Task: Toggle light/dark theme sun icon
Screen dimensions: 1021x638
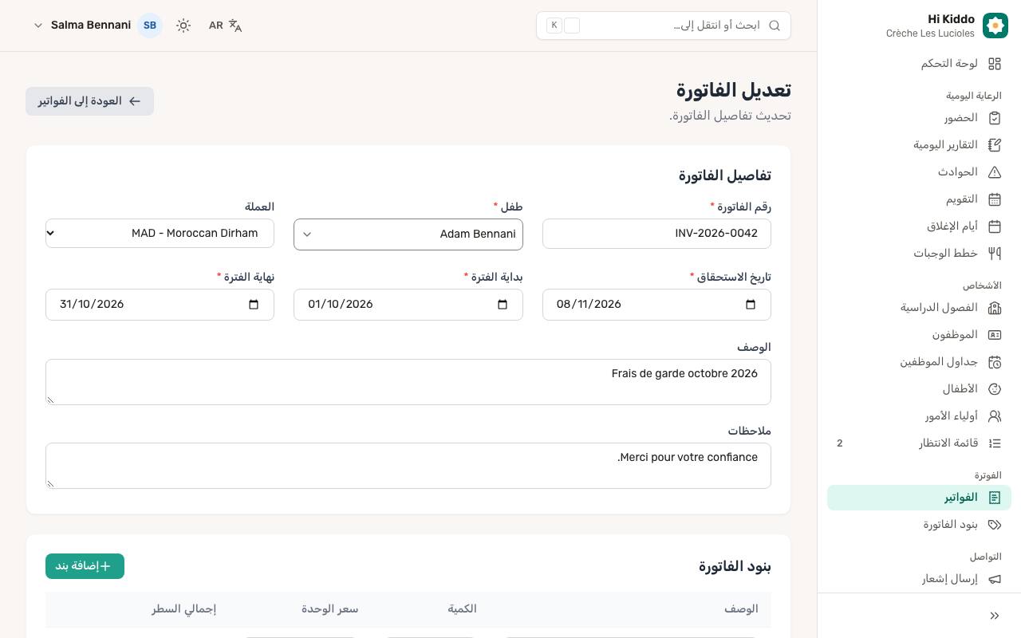Action: click(x=183, y=26)
